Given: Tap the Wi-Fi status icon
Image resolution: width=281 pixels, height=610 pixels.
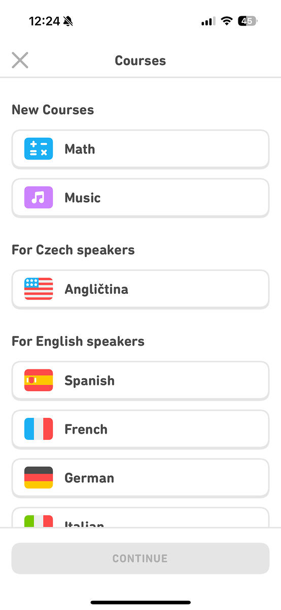Looking at the screenshot, I should point(227,21).
